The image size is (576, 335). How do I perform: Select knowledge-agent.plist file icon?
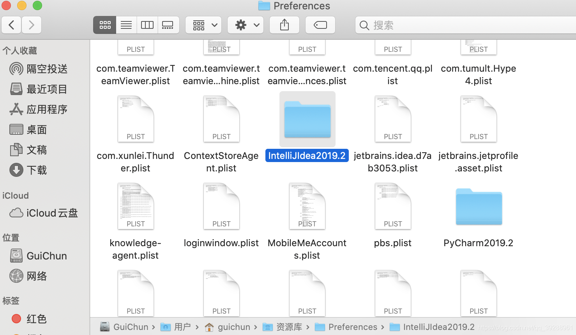(x=136, y=206)
